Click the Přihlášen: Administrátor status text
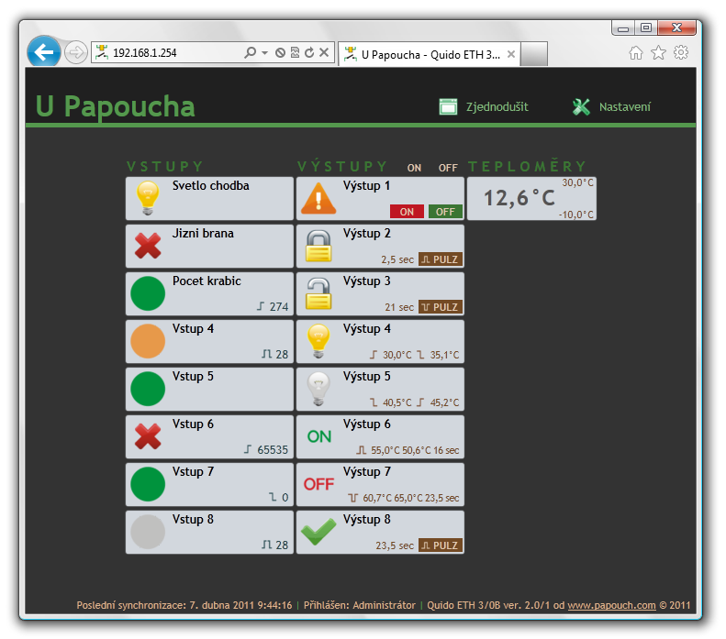 click(359, 605)
